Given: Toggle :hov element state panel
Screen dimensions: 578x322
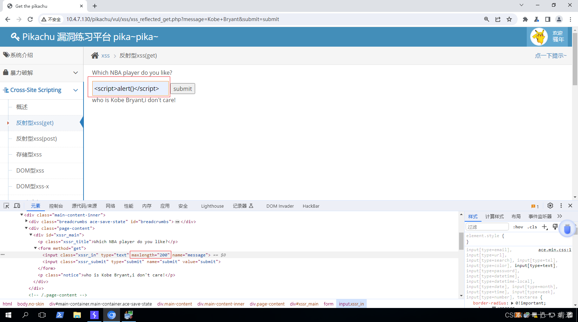Looking at the screenshot, I should pos(518,227).
